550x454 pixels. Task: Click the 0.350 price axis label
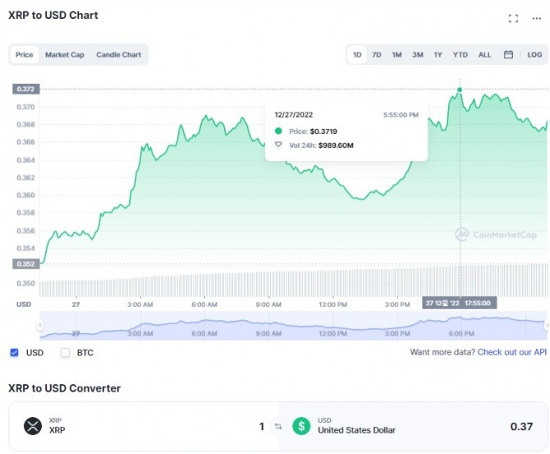coord(25,282)
